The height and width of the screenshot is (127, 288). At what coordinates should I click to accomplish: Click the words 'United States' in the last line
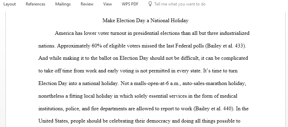(53, 121)
